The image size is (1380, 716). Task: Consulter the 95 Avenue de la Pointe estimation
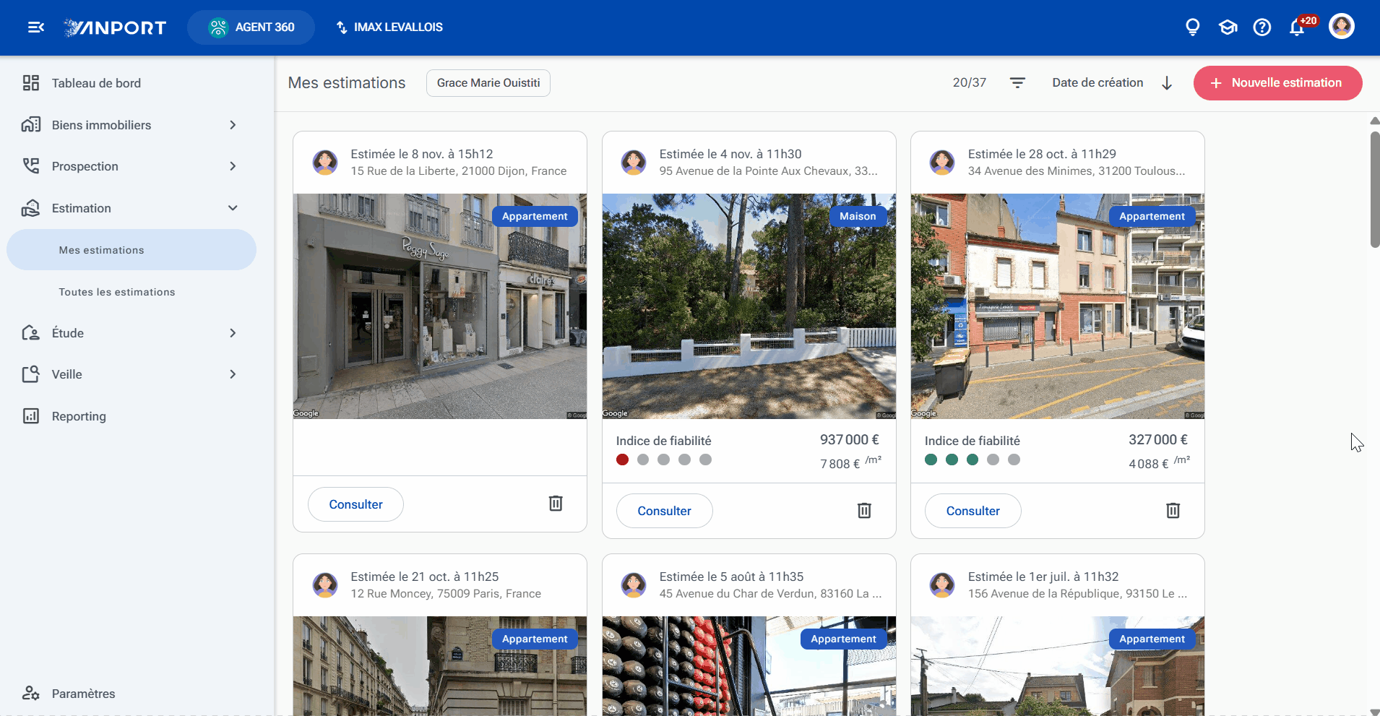pyautogui.click(x=664, y=511)
